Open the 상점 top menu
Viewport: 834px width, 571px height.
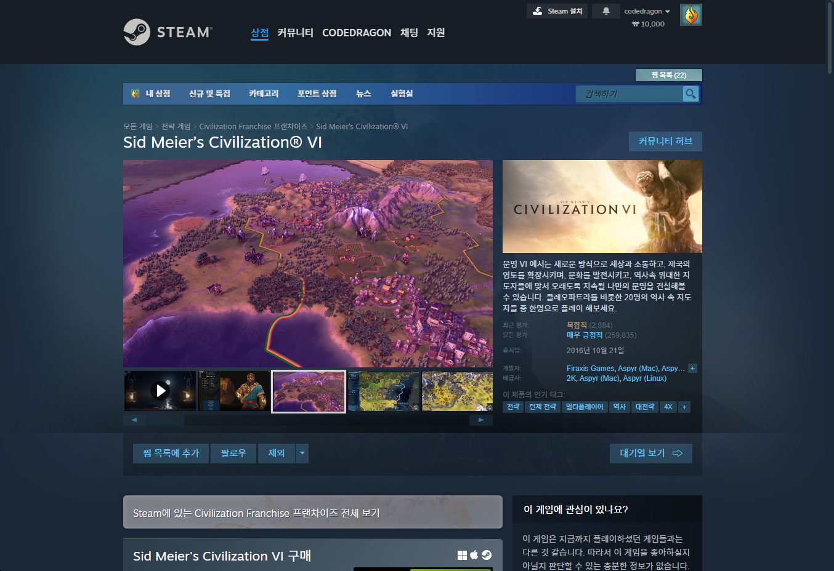(260, 33)
